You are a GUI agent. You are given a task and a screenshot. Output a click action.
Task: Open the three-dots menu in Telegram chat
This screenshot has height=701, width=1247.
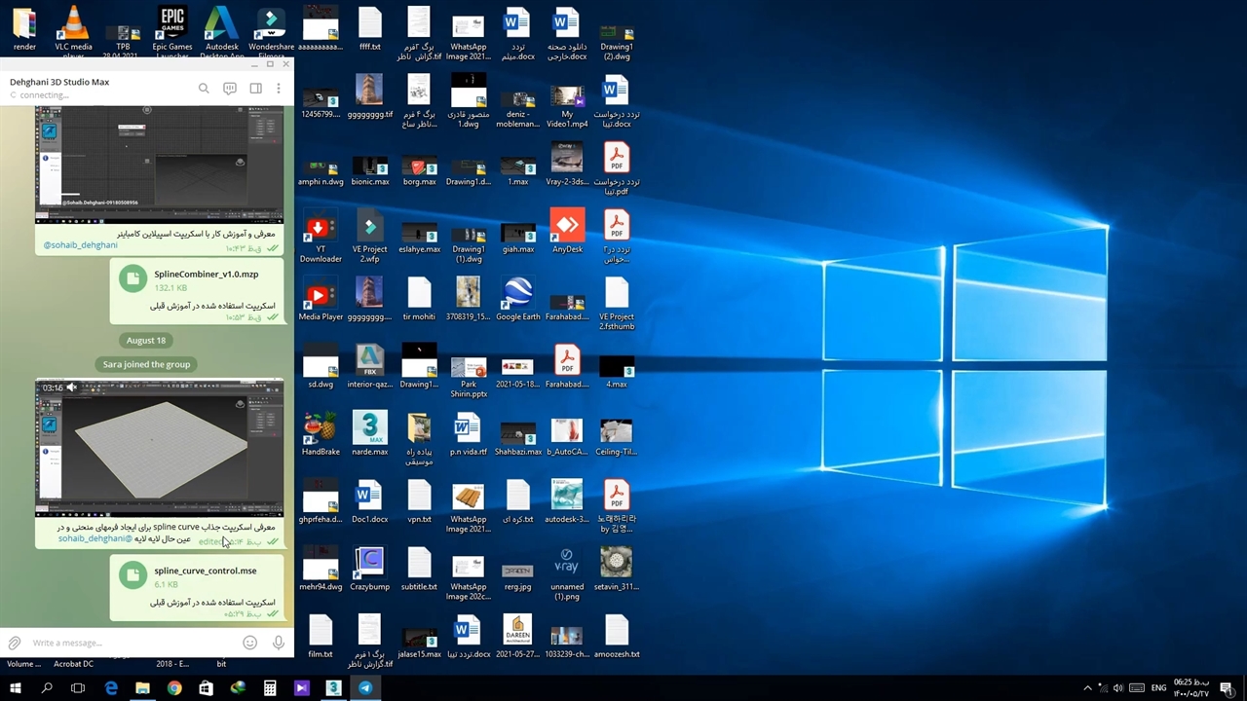click(x=279, y=89)
